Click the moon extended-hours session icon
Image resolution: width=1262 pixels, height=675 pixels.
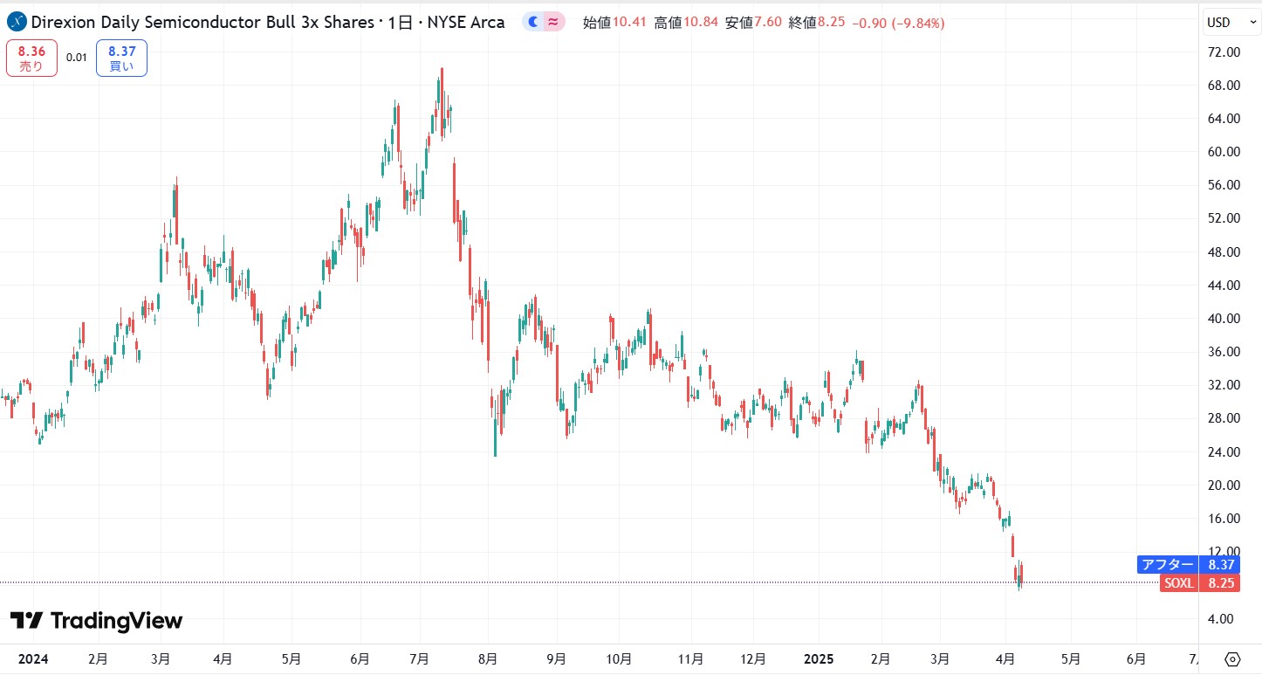tap(533, 23)
